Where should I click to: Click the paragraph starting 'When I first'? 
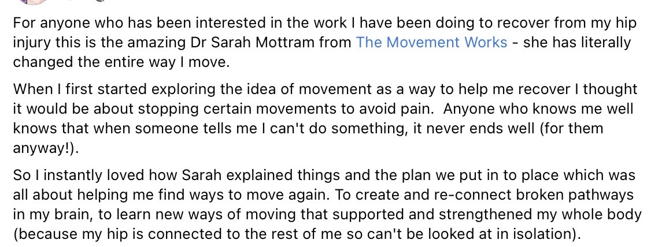325,119
